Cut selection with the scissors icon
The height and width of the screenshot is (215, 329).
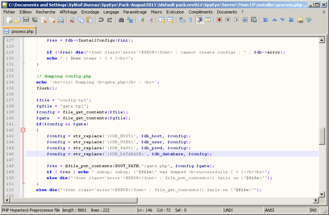point(72,20)
